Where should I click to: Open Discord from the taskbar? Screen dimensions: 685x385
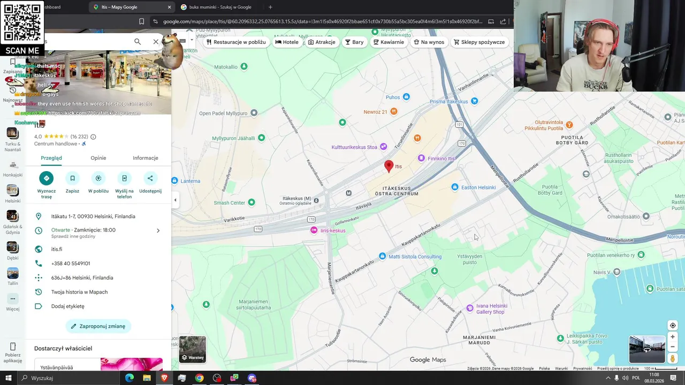[x=252, y=378]
